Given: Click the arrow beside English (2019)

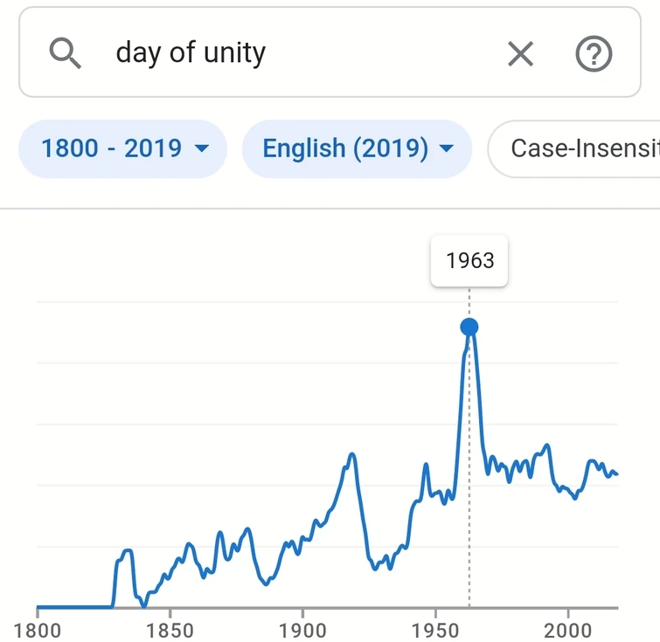Looking at the screenshot, I should (x=447, y=148).
